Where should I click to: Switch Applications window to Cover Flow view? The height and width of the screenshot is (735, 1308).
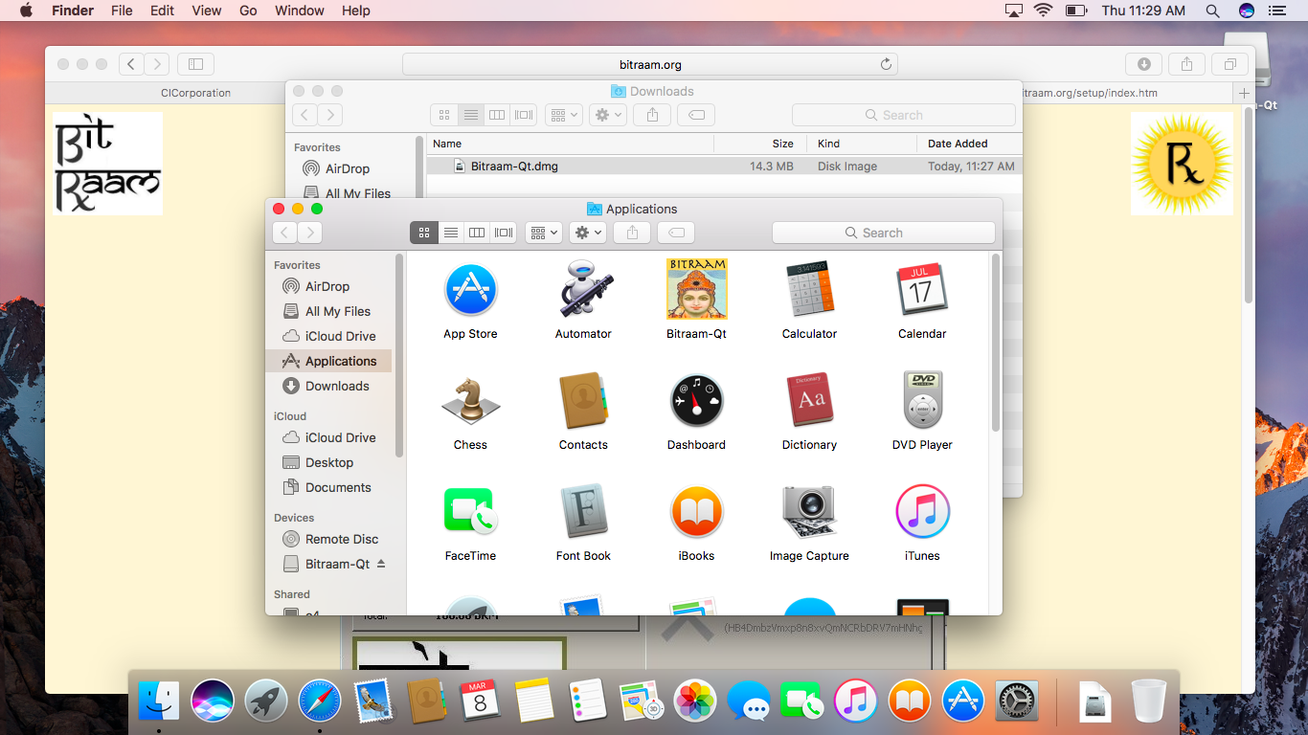[x=504, y=233]
